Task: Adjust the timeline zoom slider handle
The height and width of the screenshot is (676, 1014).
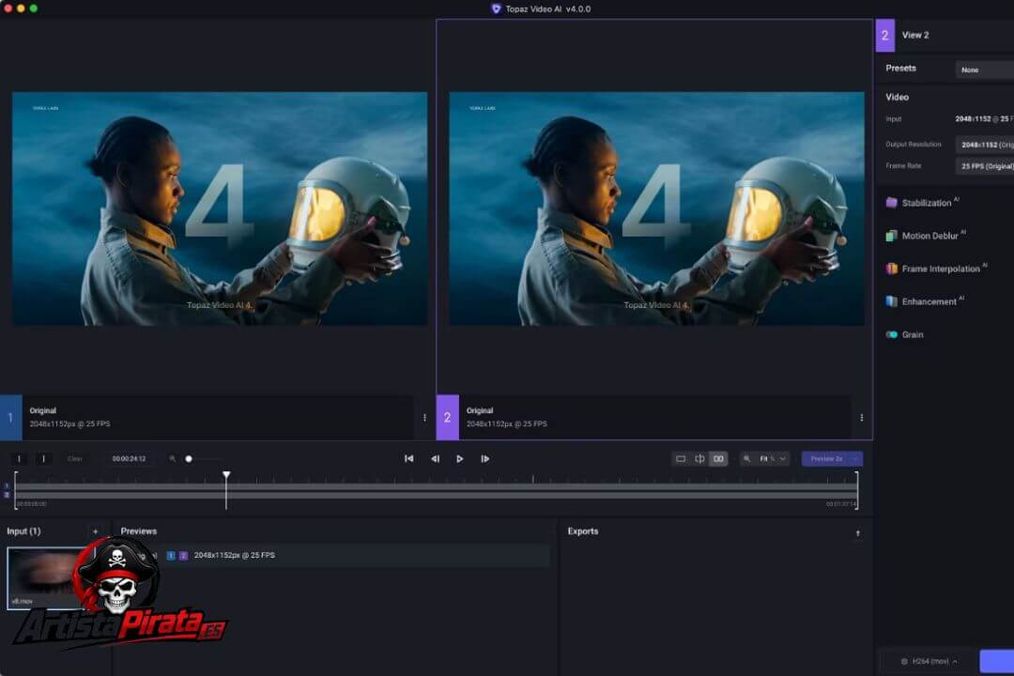Action: coord(189,458)
